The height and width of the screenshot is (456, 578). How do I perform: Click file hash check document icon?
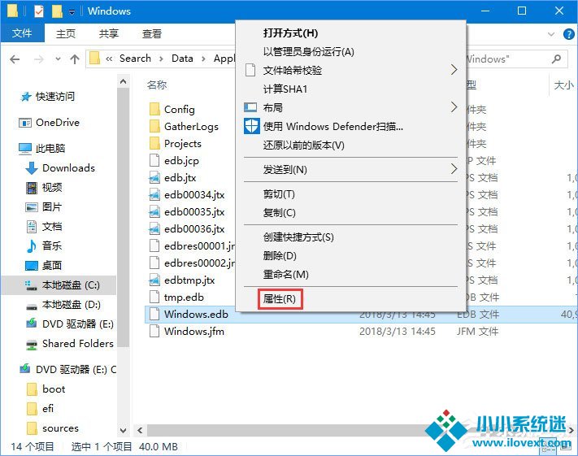click(250, 70)
